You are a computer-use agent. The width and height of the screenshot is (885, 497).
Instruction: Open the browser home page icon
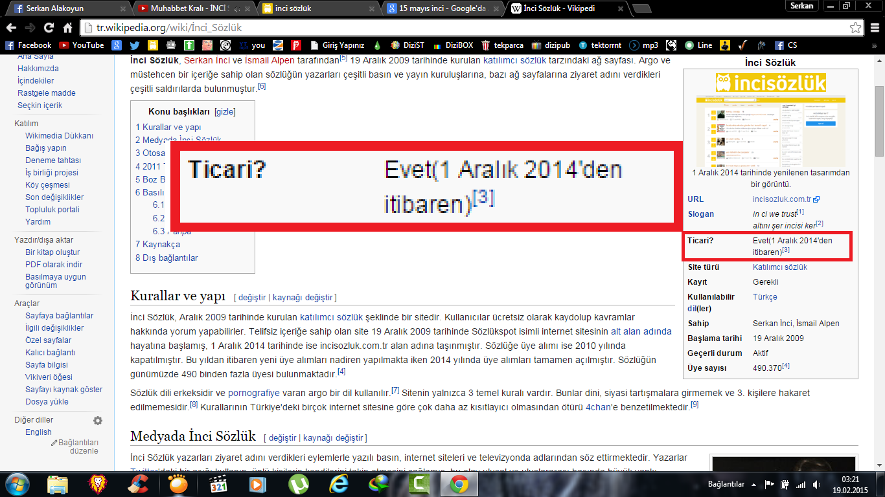tap(67, 28)
